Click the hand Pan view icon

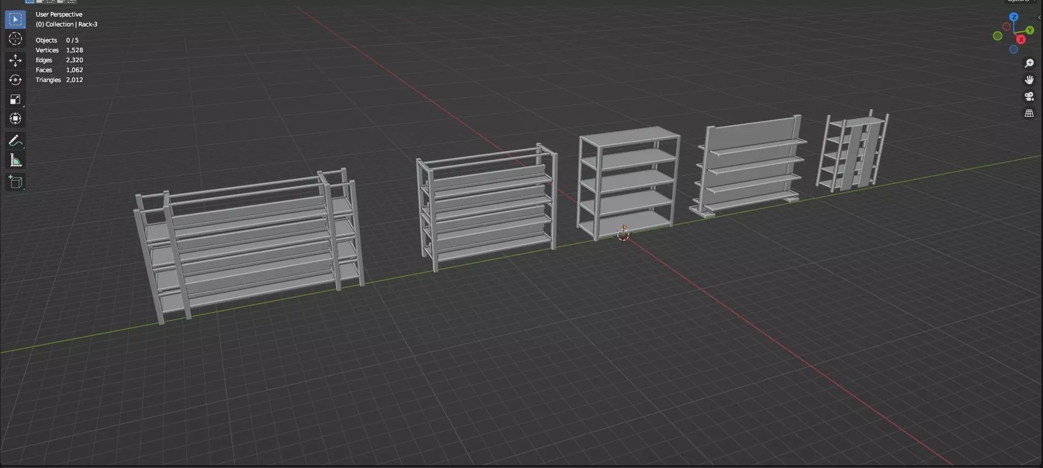(1029, 80)
